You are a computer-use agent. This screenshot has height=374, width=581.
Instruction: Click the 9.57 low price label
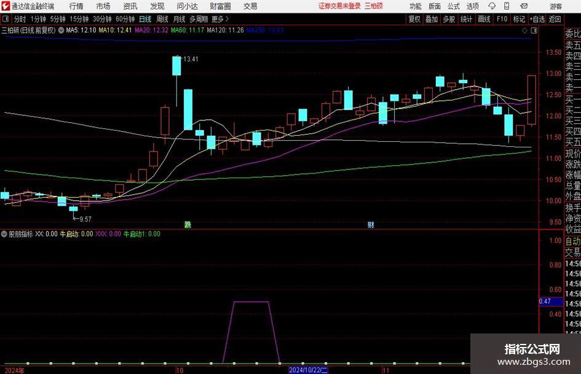(x=85, y=219)
